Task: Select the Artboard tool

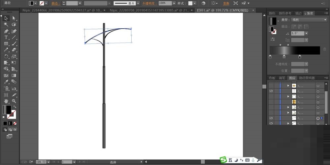Action: point(6,95)
